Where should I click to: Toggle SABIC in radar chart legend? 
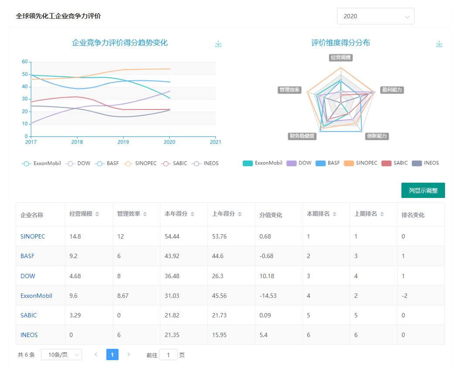[x=394, y=163]
